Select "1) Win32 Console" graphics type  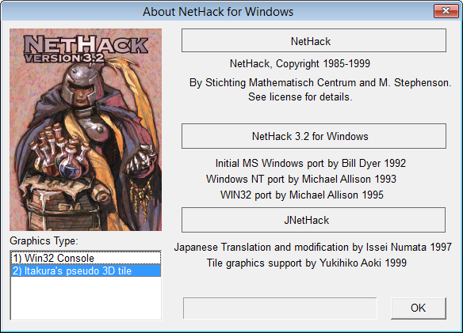click(86, 258)
